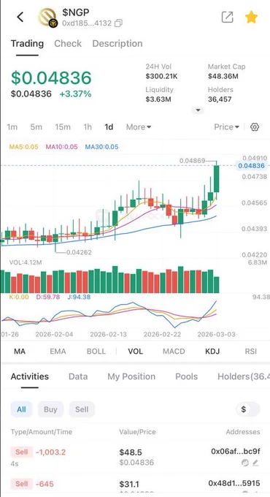Open the Check tab
Image resolution: width=270 pixels, height=497 pixels.
coord(68,43)
